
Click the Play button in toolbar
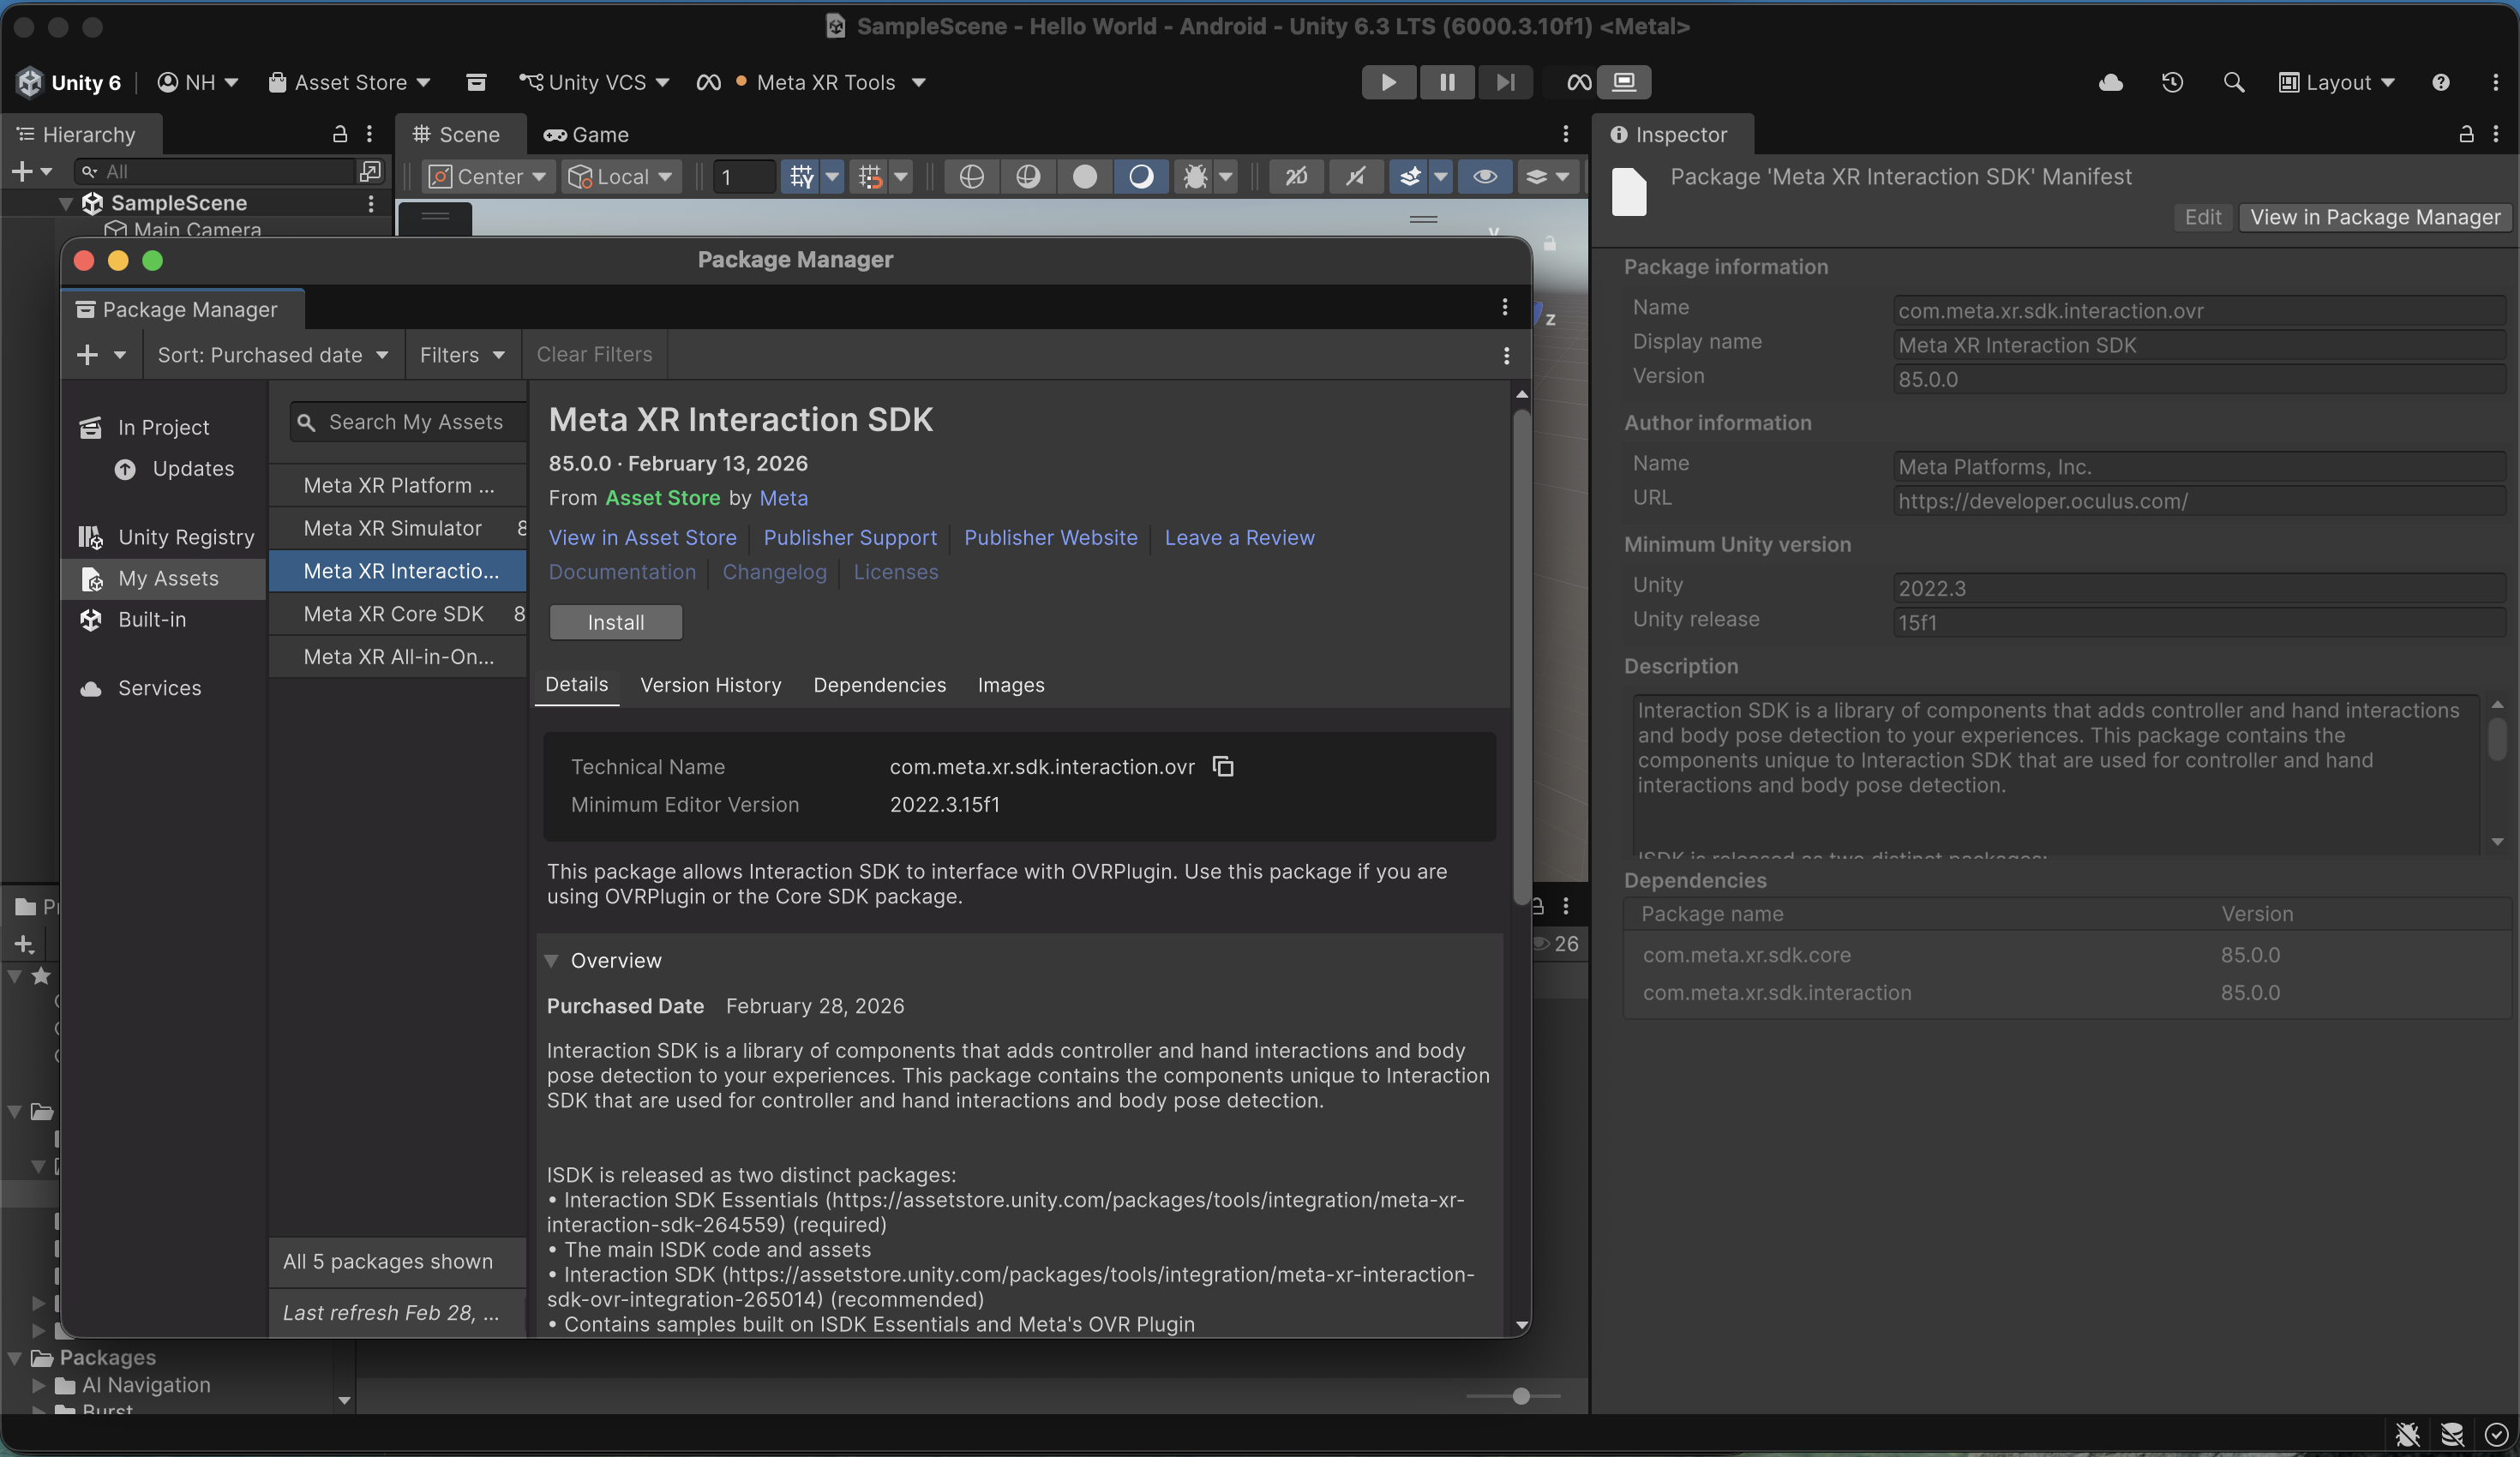tap(1388, 82)
